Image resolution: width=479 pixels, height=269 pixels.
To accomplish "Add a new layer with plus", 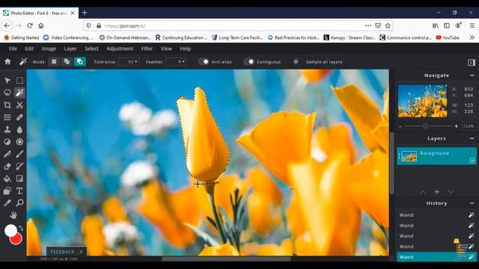I will [437, 192].
